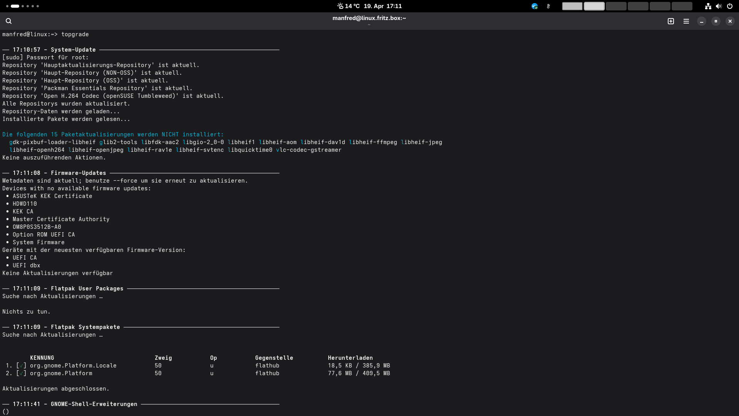This screenshot has height=416, width=739.
Task: Click the Flatpak Systempakete header
Action: [x=85, y=327]
